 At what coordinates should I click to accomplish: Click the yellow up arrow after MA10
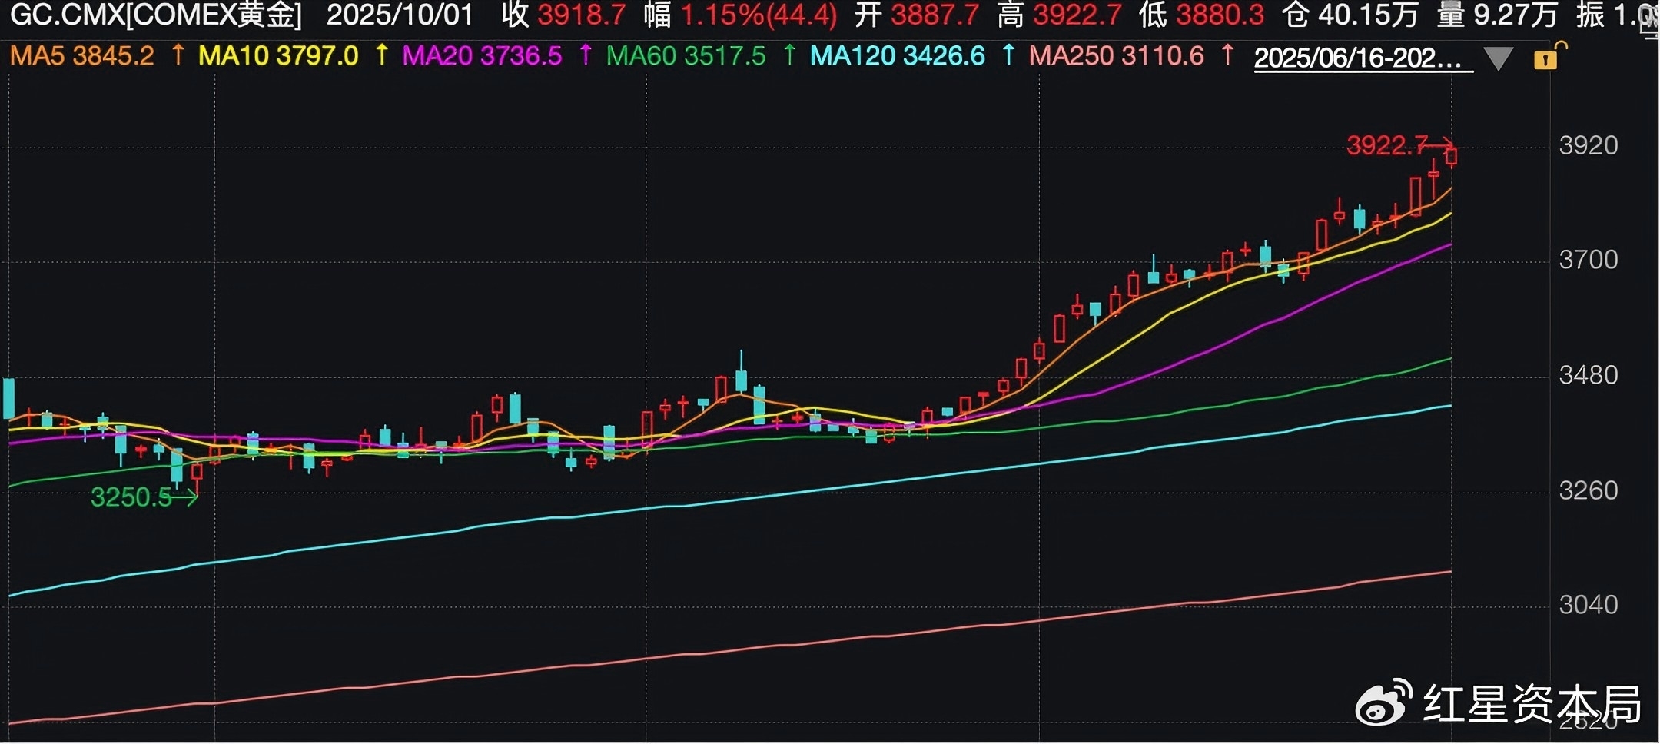pyautogui.click(x=381, y=55)
